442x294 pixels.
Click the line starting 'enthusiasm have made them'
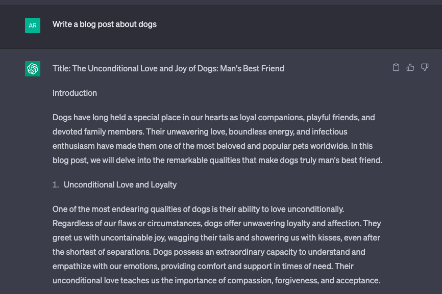212,146
